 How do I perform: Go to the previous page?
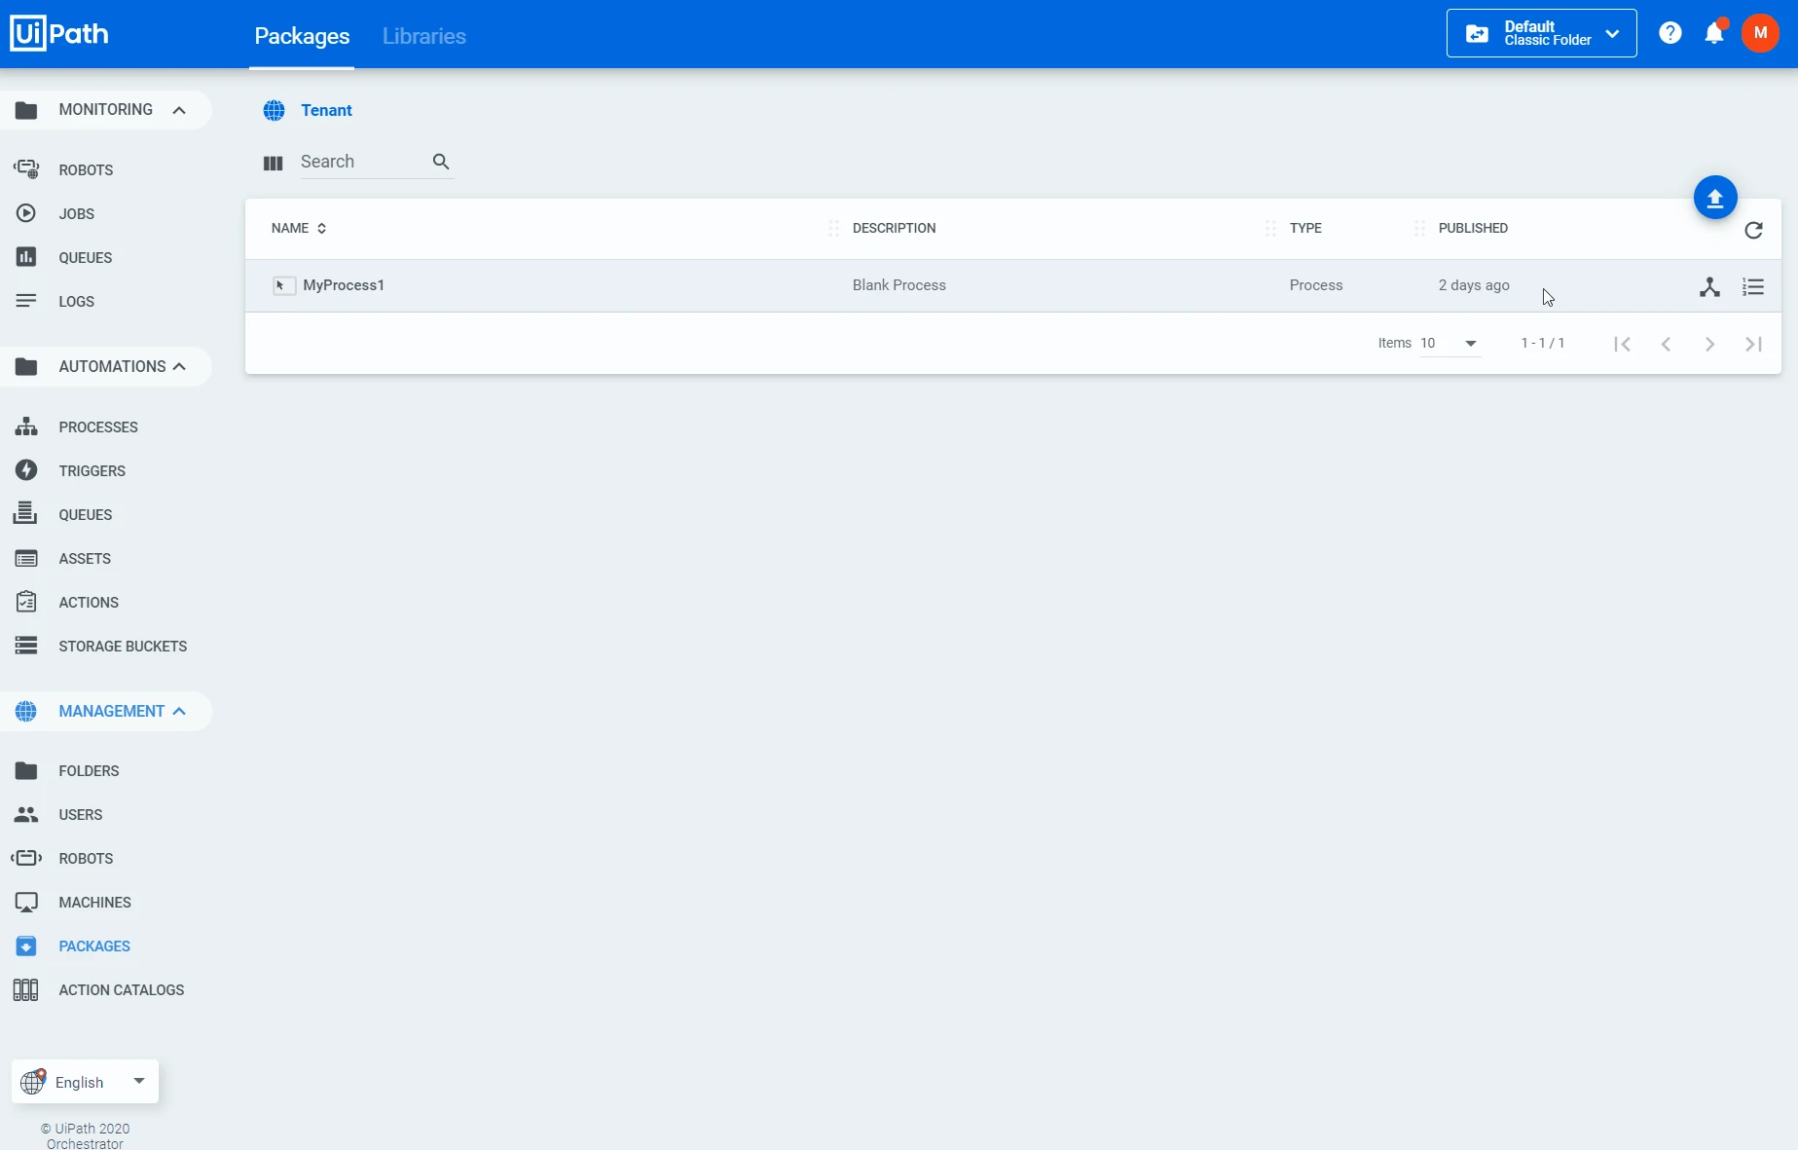click(x=1666, y=344)
